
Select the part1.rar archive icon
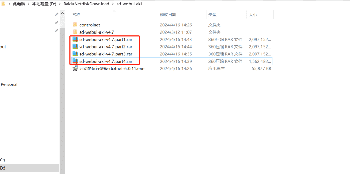(x=75, y=39)
